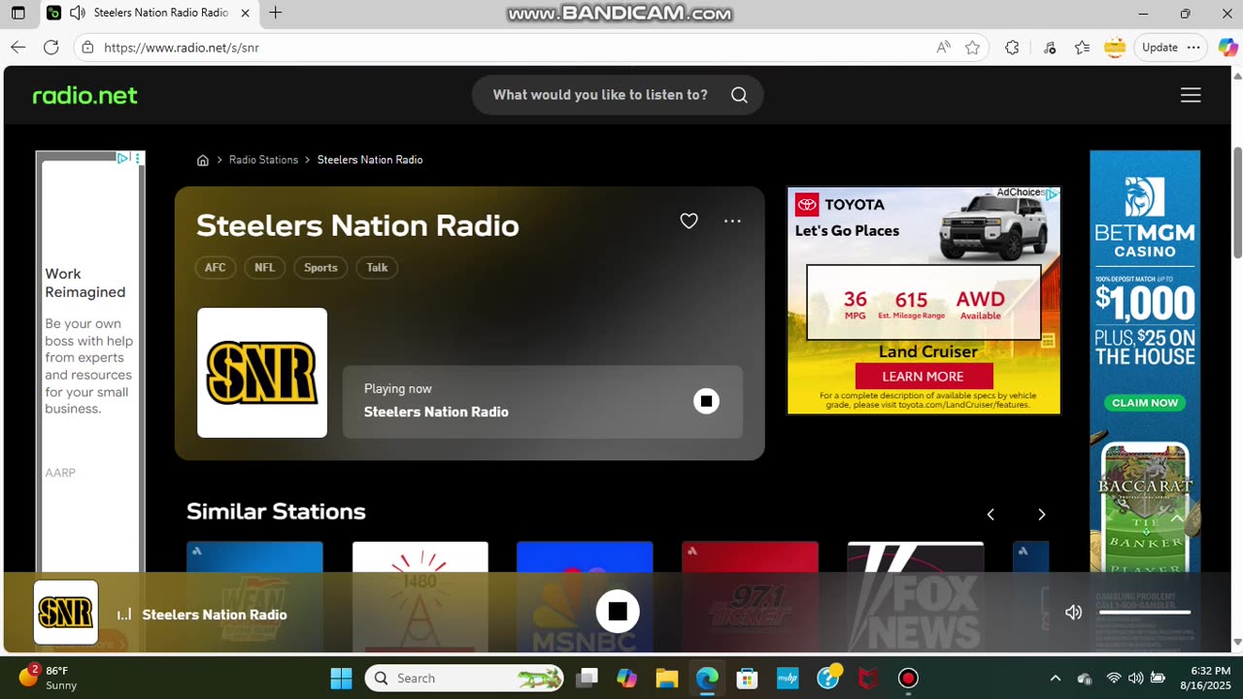Open the 1480 station tile
Screen dimensions: 1243x699
click(x=420, y=596)
